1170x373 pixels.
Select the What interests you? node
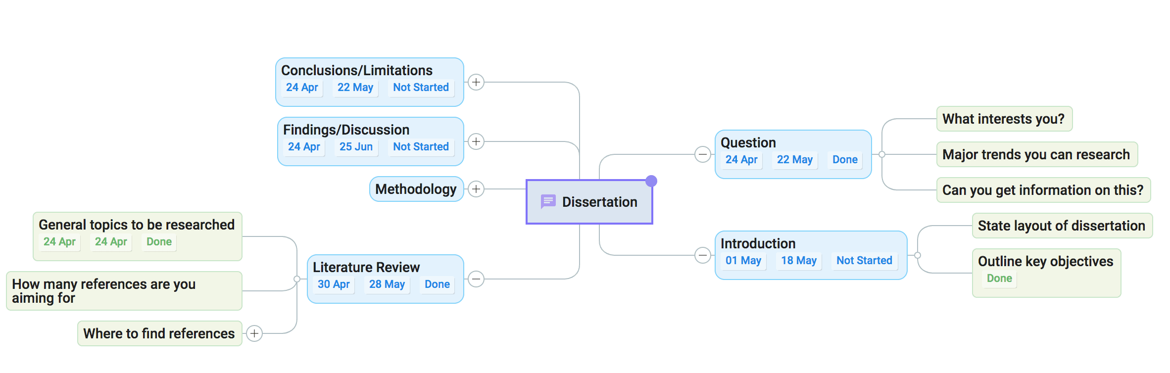tap(1004, 119)
